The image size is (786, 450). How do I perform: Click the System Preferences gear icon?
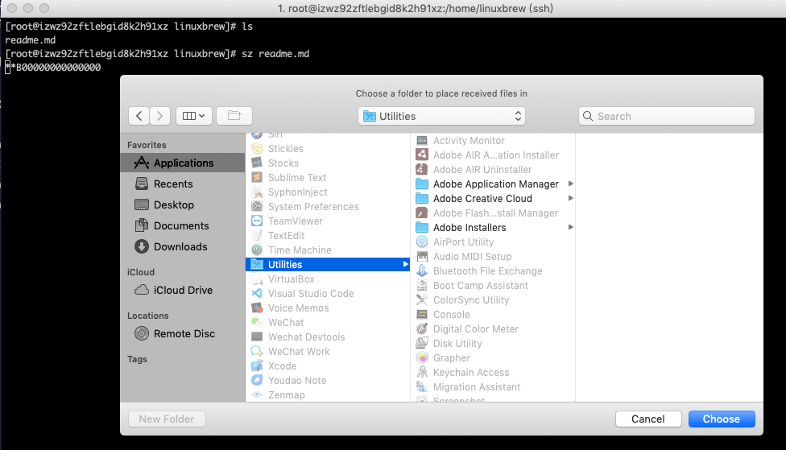[x=257, y=206]
